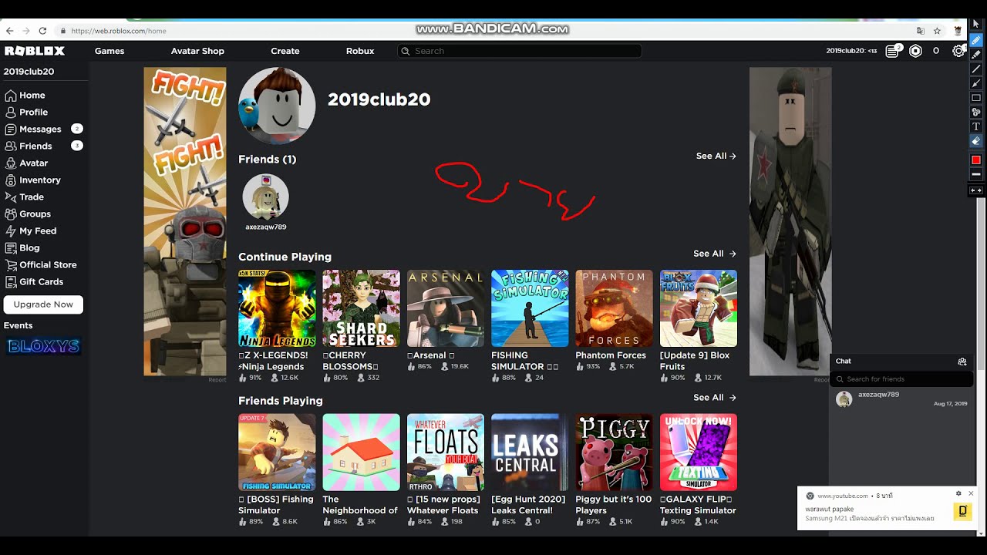See all Continue Playing games
The width and height of the screenshot is (987, 555).
pos(714,254)
